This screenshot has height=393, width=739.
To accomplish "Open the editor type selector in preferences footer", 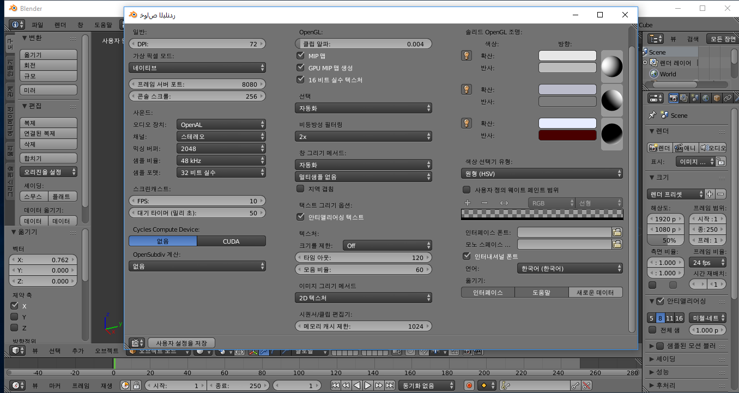I will pos(137,343).
